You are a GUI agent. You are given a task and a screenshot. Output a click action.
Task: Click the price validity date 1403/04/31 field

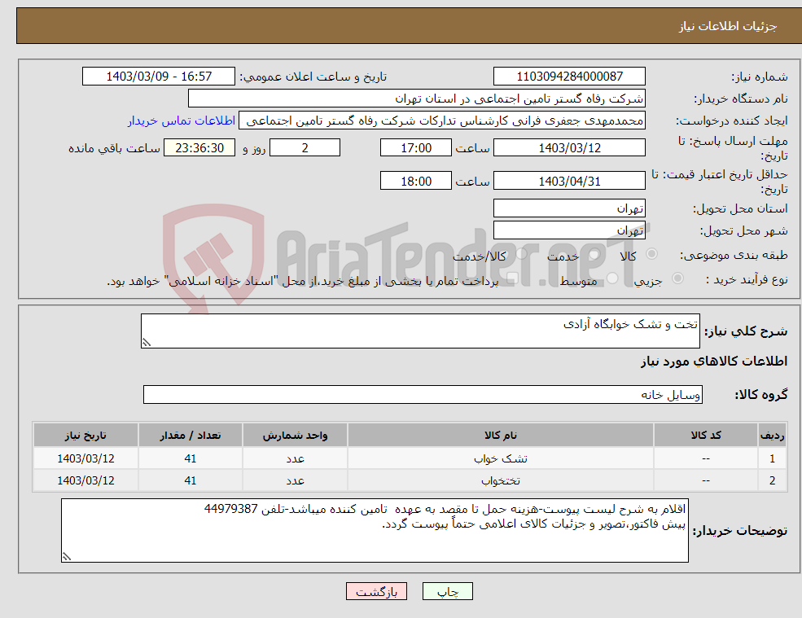[569, 181]
